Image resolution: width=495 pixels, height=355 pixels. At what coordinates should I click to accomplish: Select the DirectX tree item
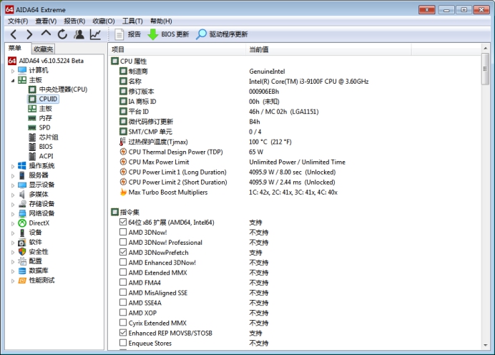coord(34,223)
